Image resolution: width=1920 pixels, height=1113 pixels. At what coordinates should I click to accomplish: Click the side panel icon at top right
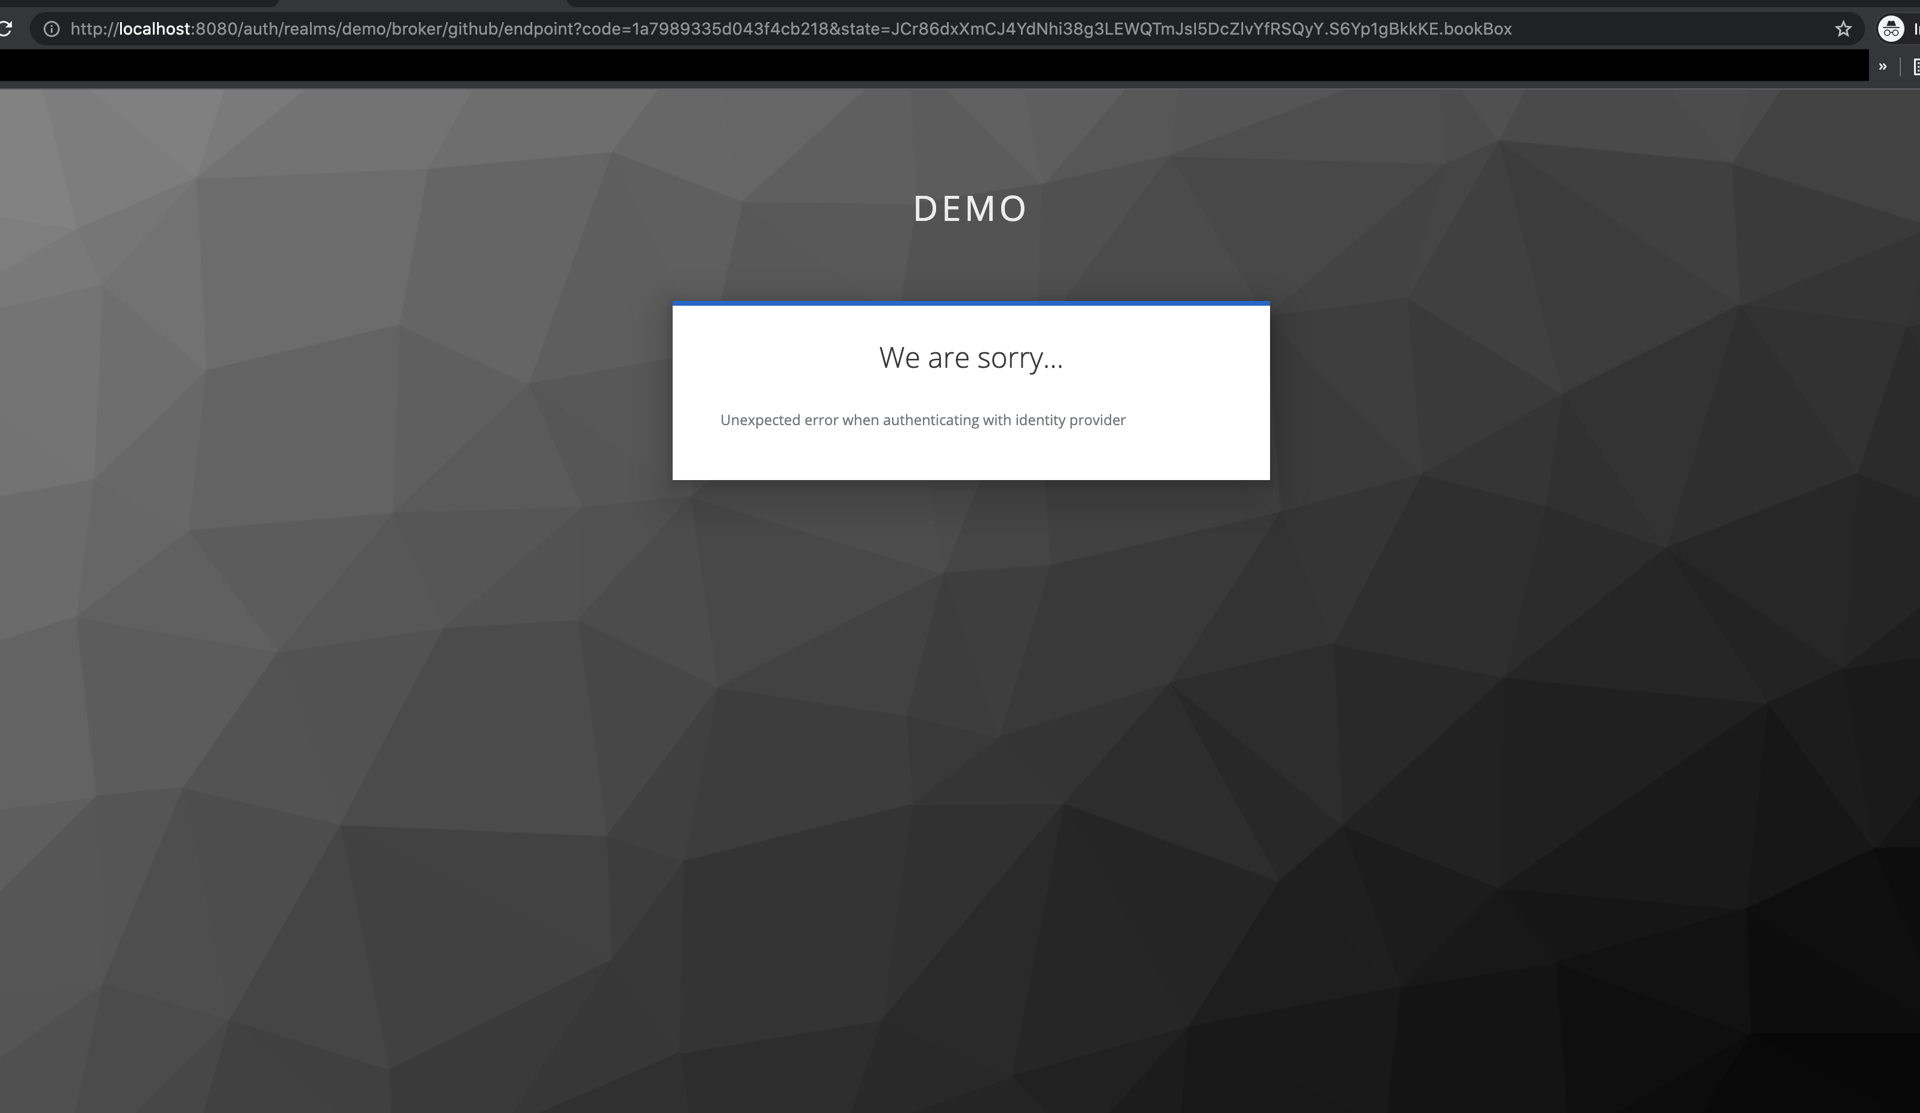(1915, 67)
